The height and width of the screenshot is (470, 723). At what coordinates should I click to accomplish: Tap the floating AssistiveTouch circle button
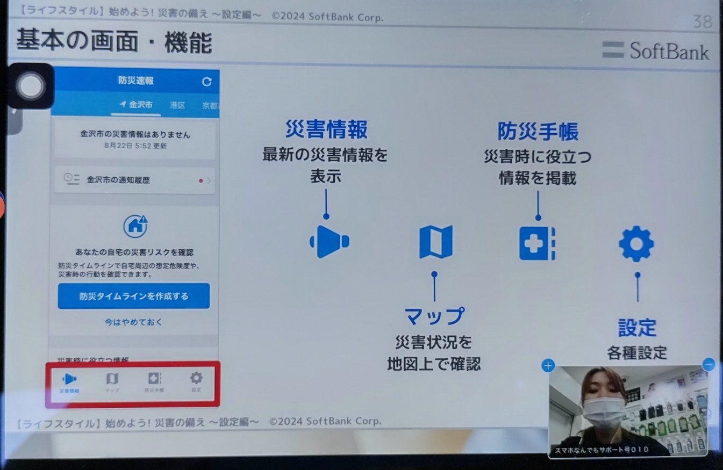point(31,86)
